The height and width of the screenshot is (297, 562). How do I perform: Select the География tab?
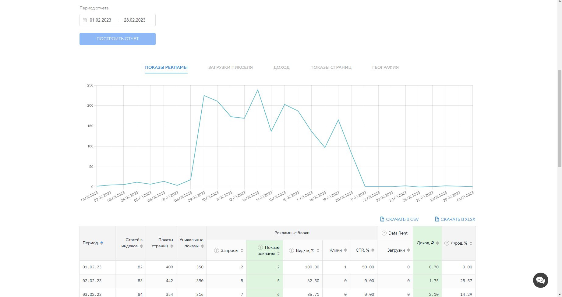385,67
